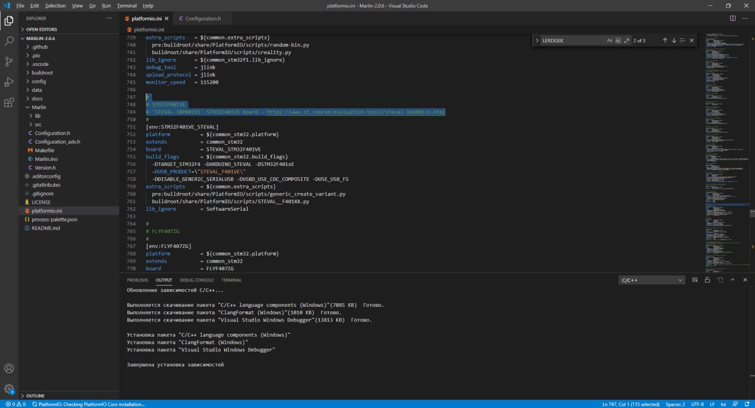Viewport: 755px width, 408px height.
Task: Switch to PROBLEMS panel tab
Action: pos(137,280)
